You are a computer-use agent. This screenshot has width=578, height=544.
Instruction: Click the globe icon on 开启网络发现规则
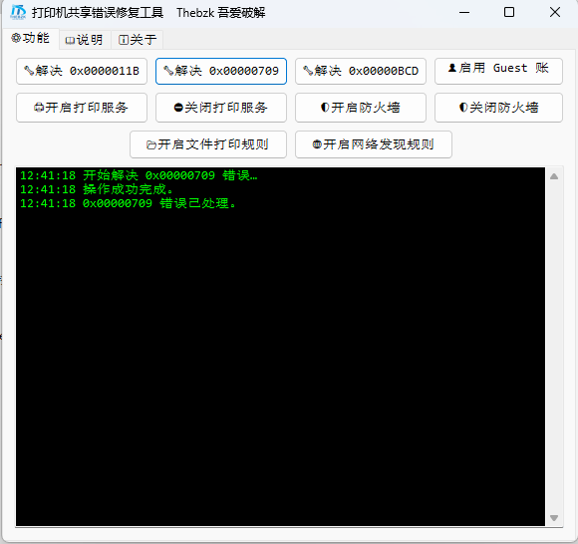click(x=317, y=144)
